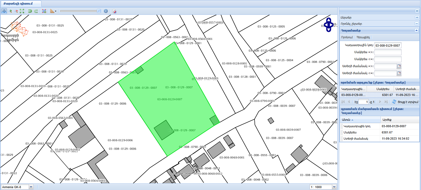Click the toolbar opacity slider handle
Screen dimensions: 421x190
99,11
